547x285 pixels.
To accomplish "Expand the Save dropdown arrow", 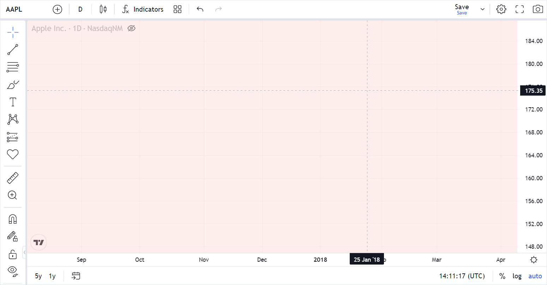I will tap(482, 10).
